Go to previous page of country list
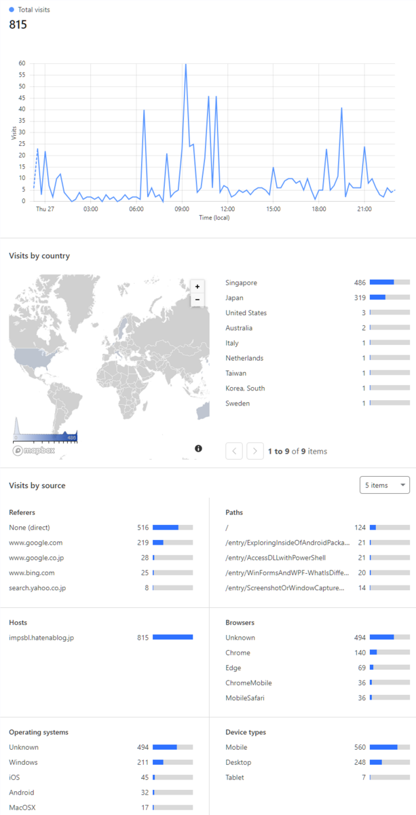This screenshot has width=416, height=815. [233, 451]
